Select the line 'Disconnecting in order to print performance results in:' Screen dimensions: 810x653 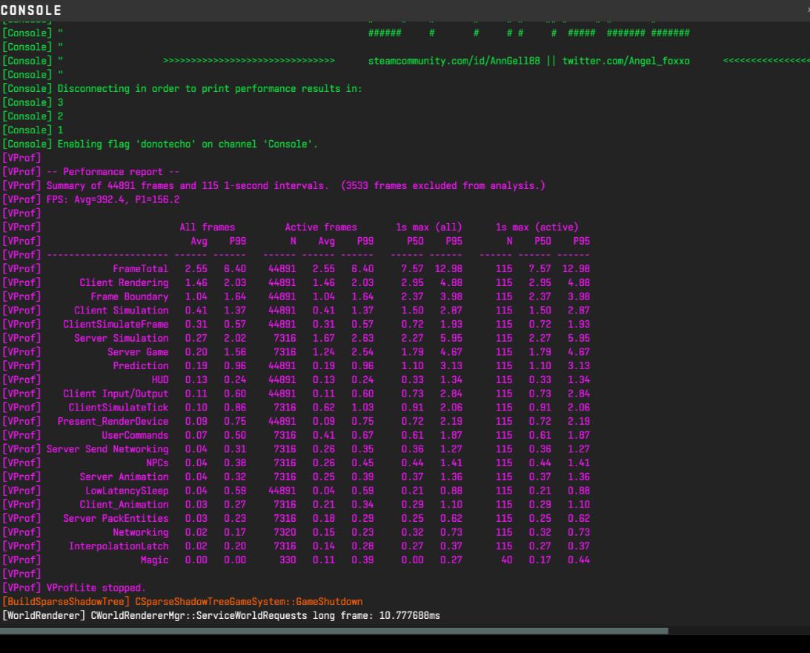tap(182, 88)
